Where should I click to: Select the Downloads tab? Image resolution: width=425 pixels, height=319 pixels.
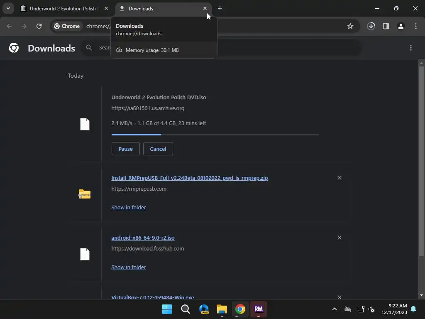(163, 9)
